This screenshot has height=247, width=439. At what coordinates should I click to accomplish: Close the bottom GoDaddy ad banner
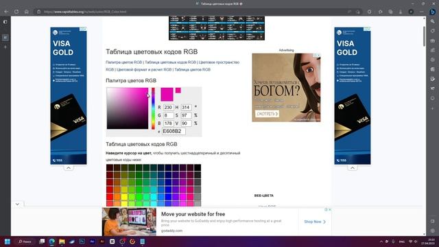330,209
